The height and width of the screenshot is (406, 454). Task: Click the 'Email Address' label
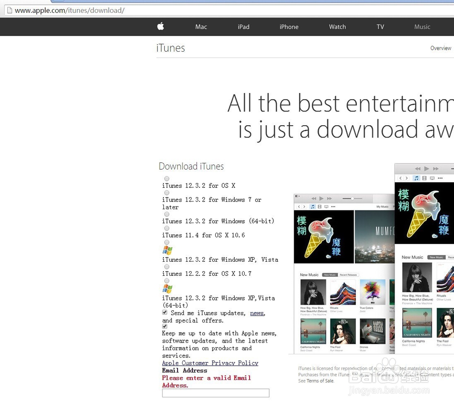tap(185, 371)
